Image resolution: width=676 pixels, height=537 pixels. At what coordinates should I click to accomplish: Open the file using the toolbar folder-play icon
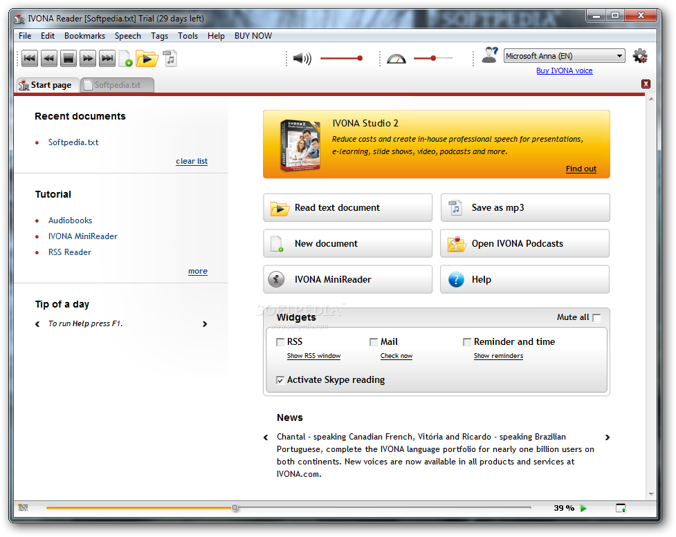coord(147,58)
